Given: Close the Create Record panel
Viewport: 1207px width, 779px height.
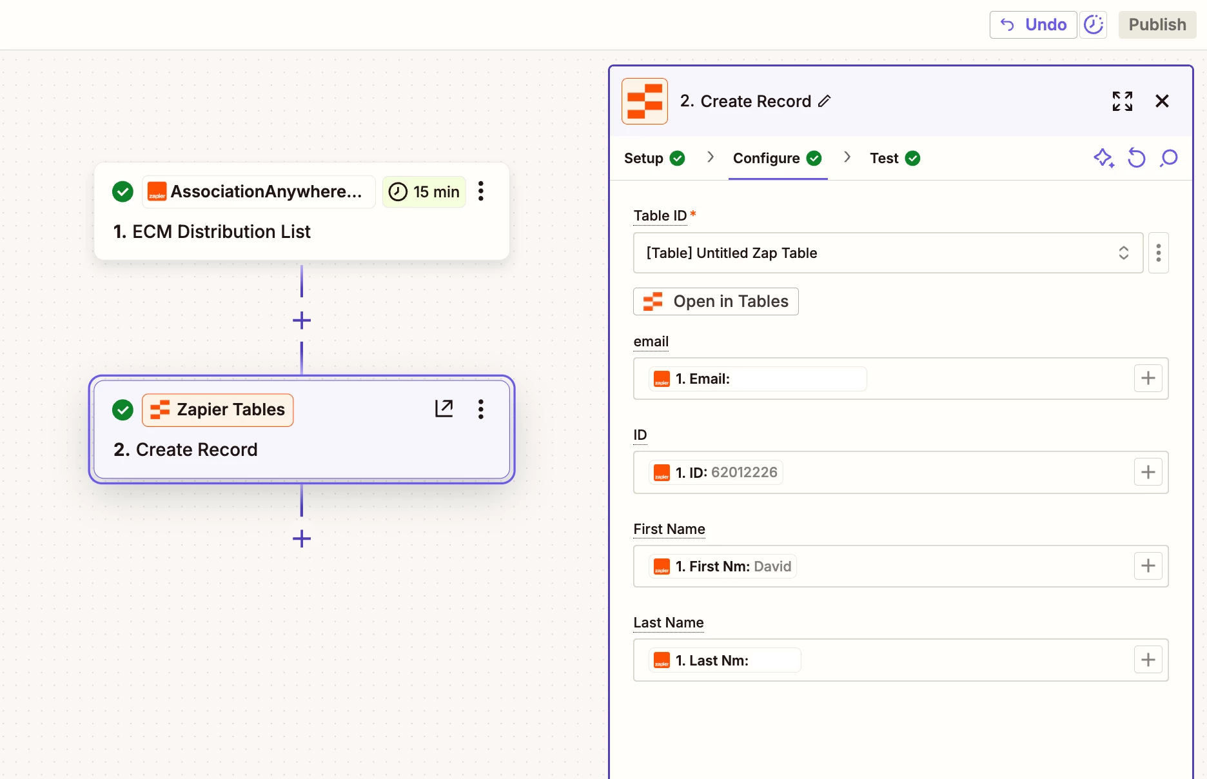Looking at the screenshot, I should point(1162,101).
